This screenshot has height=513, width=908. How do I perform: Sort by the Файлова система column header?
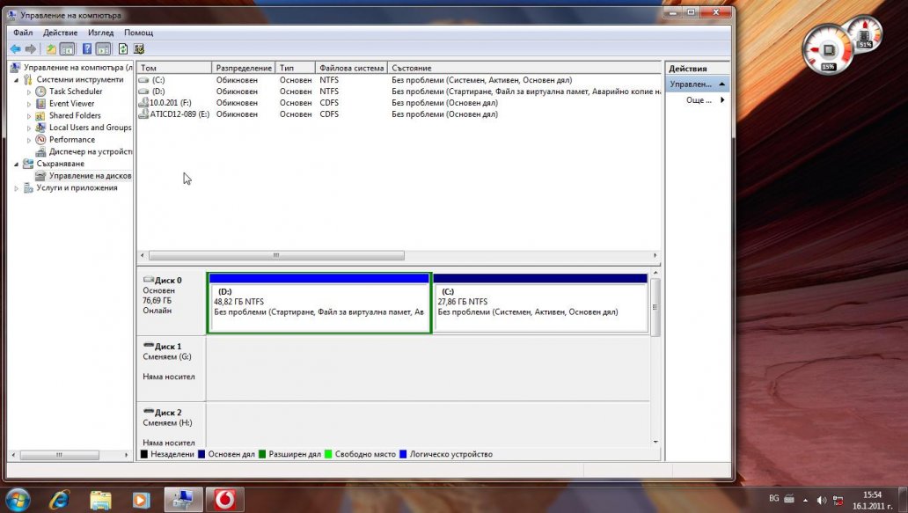click(x=351, y=68)
